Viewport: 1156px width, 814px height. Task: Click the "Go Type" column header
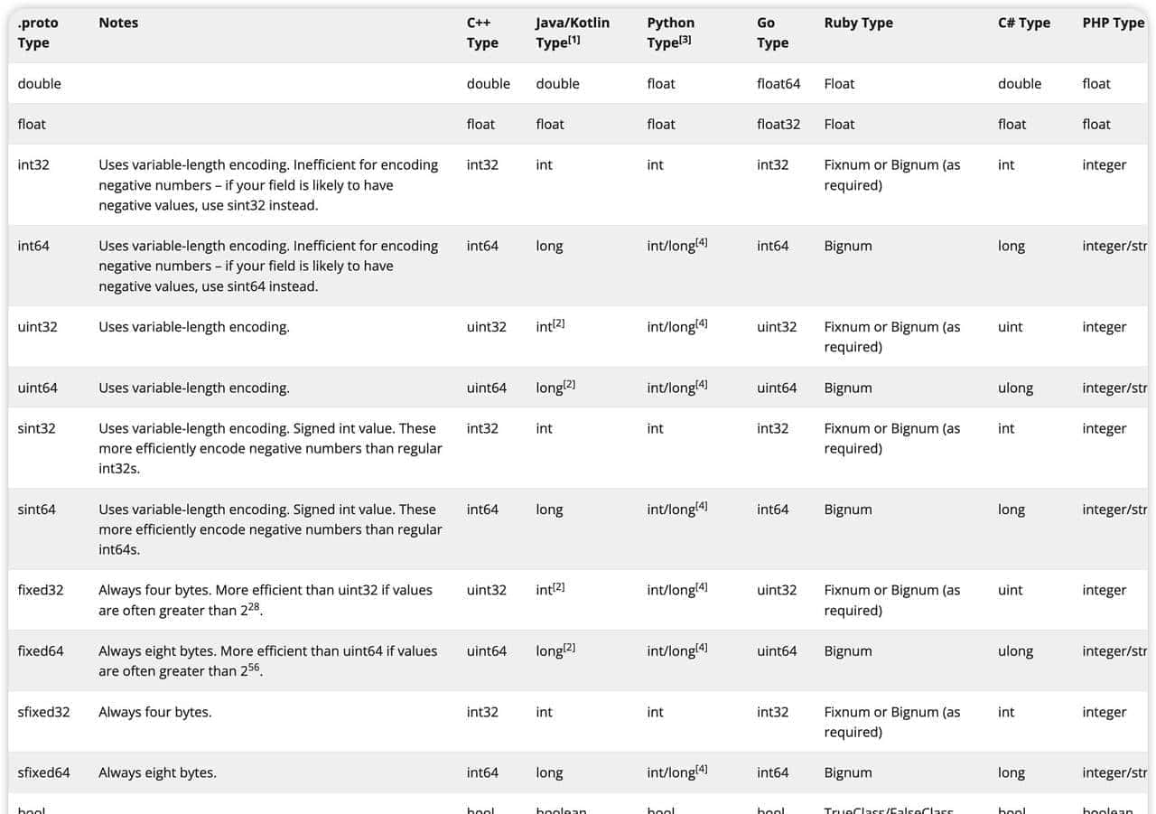click(772, 33)
